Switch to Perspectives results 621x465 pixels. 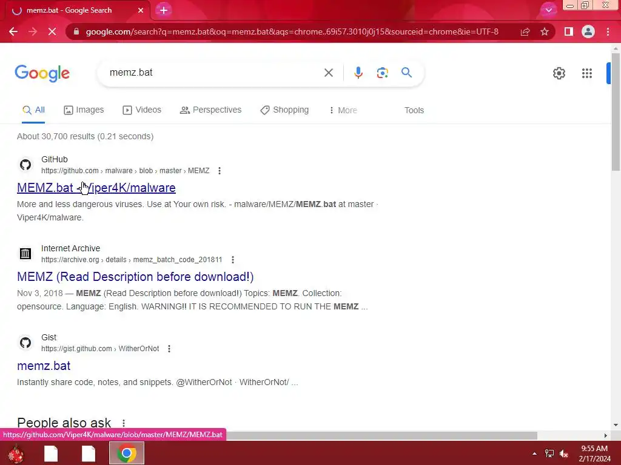point(210,110)
